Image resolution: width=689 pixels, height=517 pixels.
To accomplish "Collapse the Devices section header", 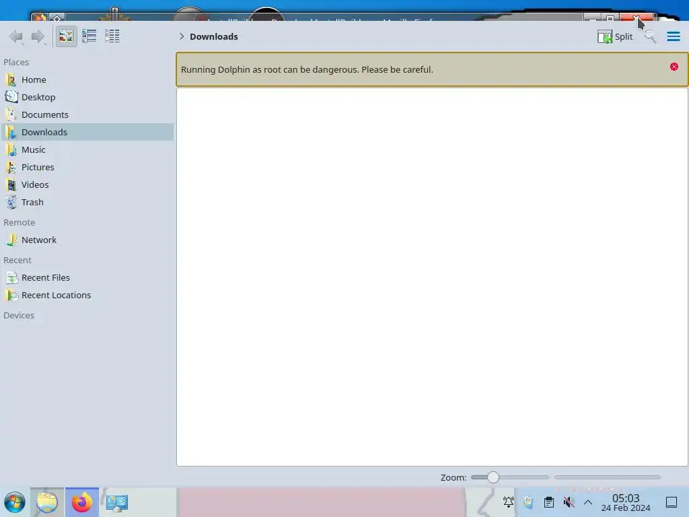I will pyautogui.click(x=19, y=316).
